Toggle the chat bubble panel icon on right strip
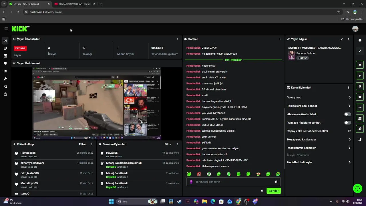This screenshot has height=206, width=366. pos(360,97)
